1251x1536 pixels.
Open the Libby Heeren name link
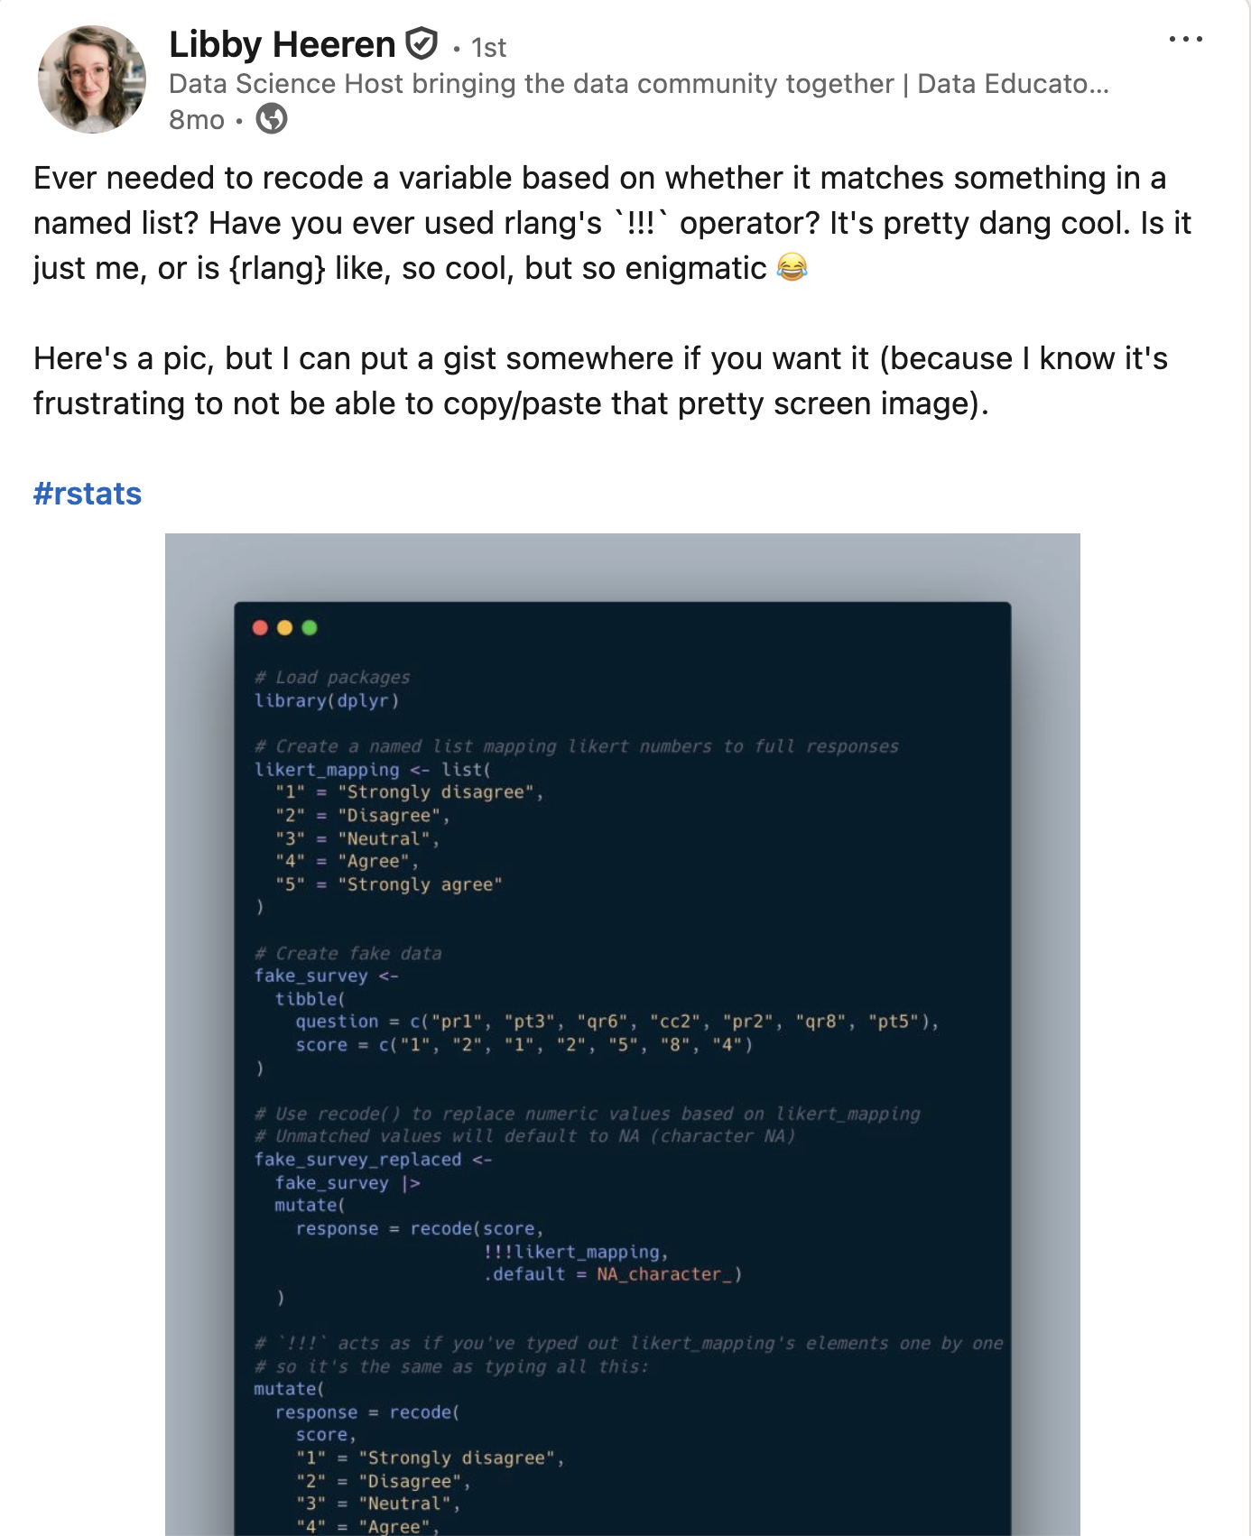282,44
